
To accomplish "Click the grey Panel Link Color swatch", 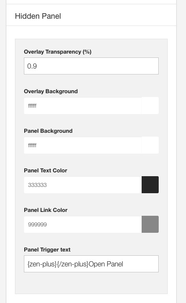I will 150,224.
